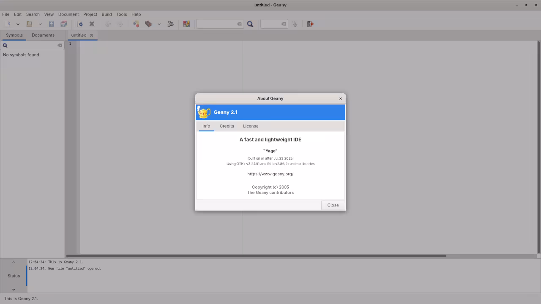Viewport: 541px width, 304px height.
Task: Select the Documents sidebar tab
Action: pyautogui.click(x=43, y=35)
